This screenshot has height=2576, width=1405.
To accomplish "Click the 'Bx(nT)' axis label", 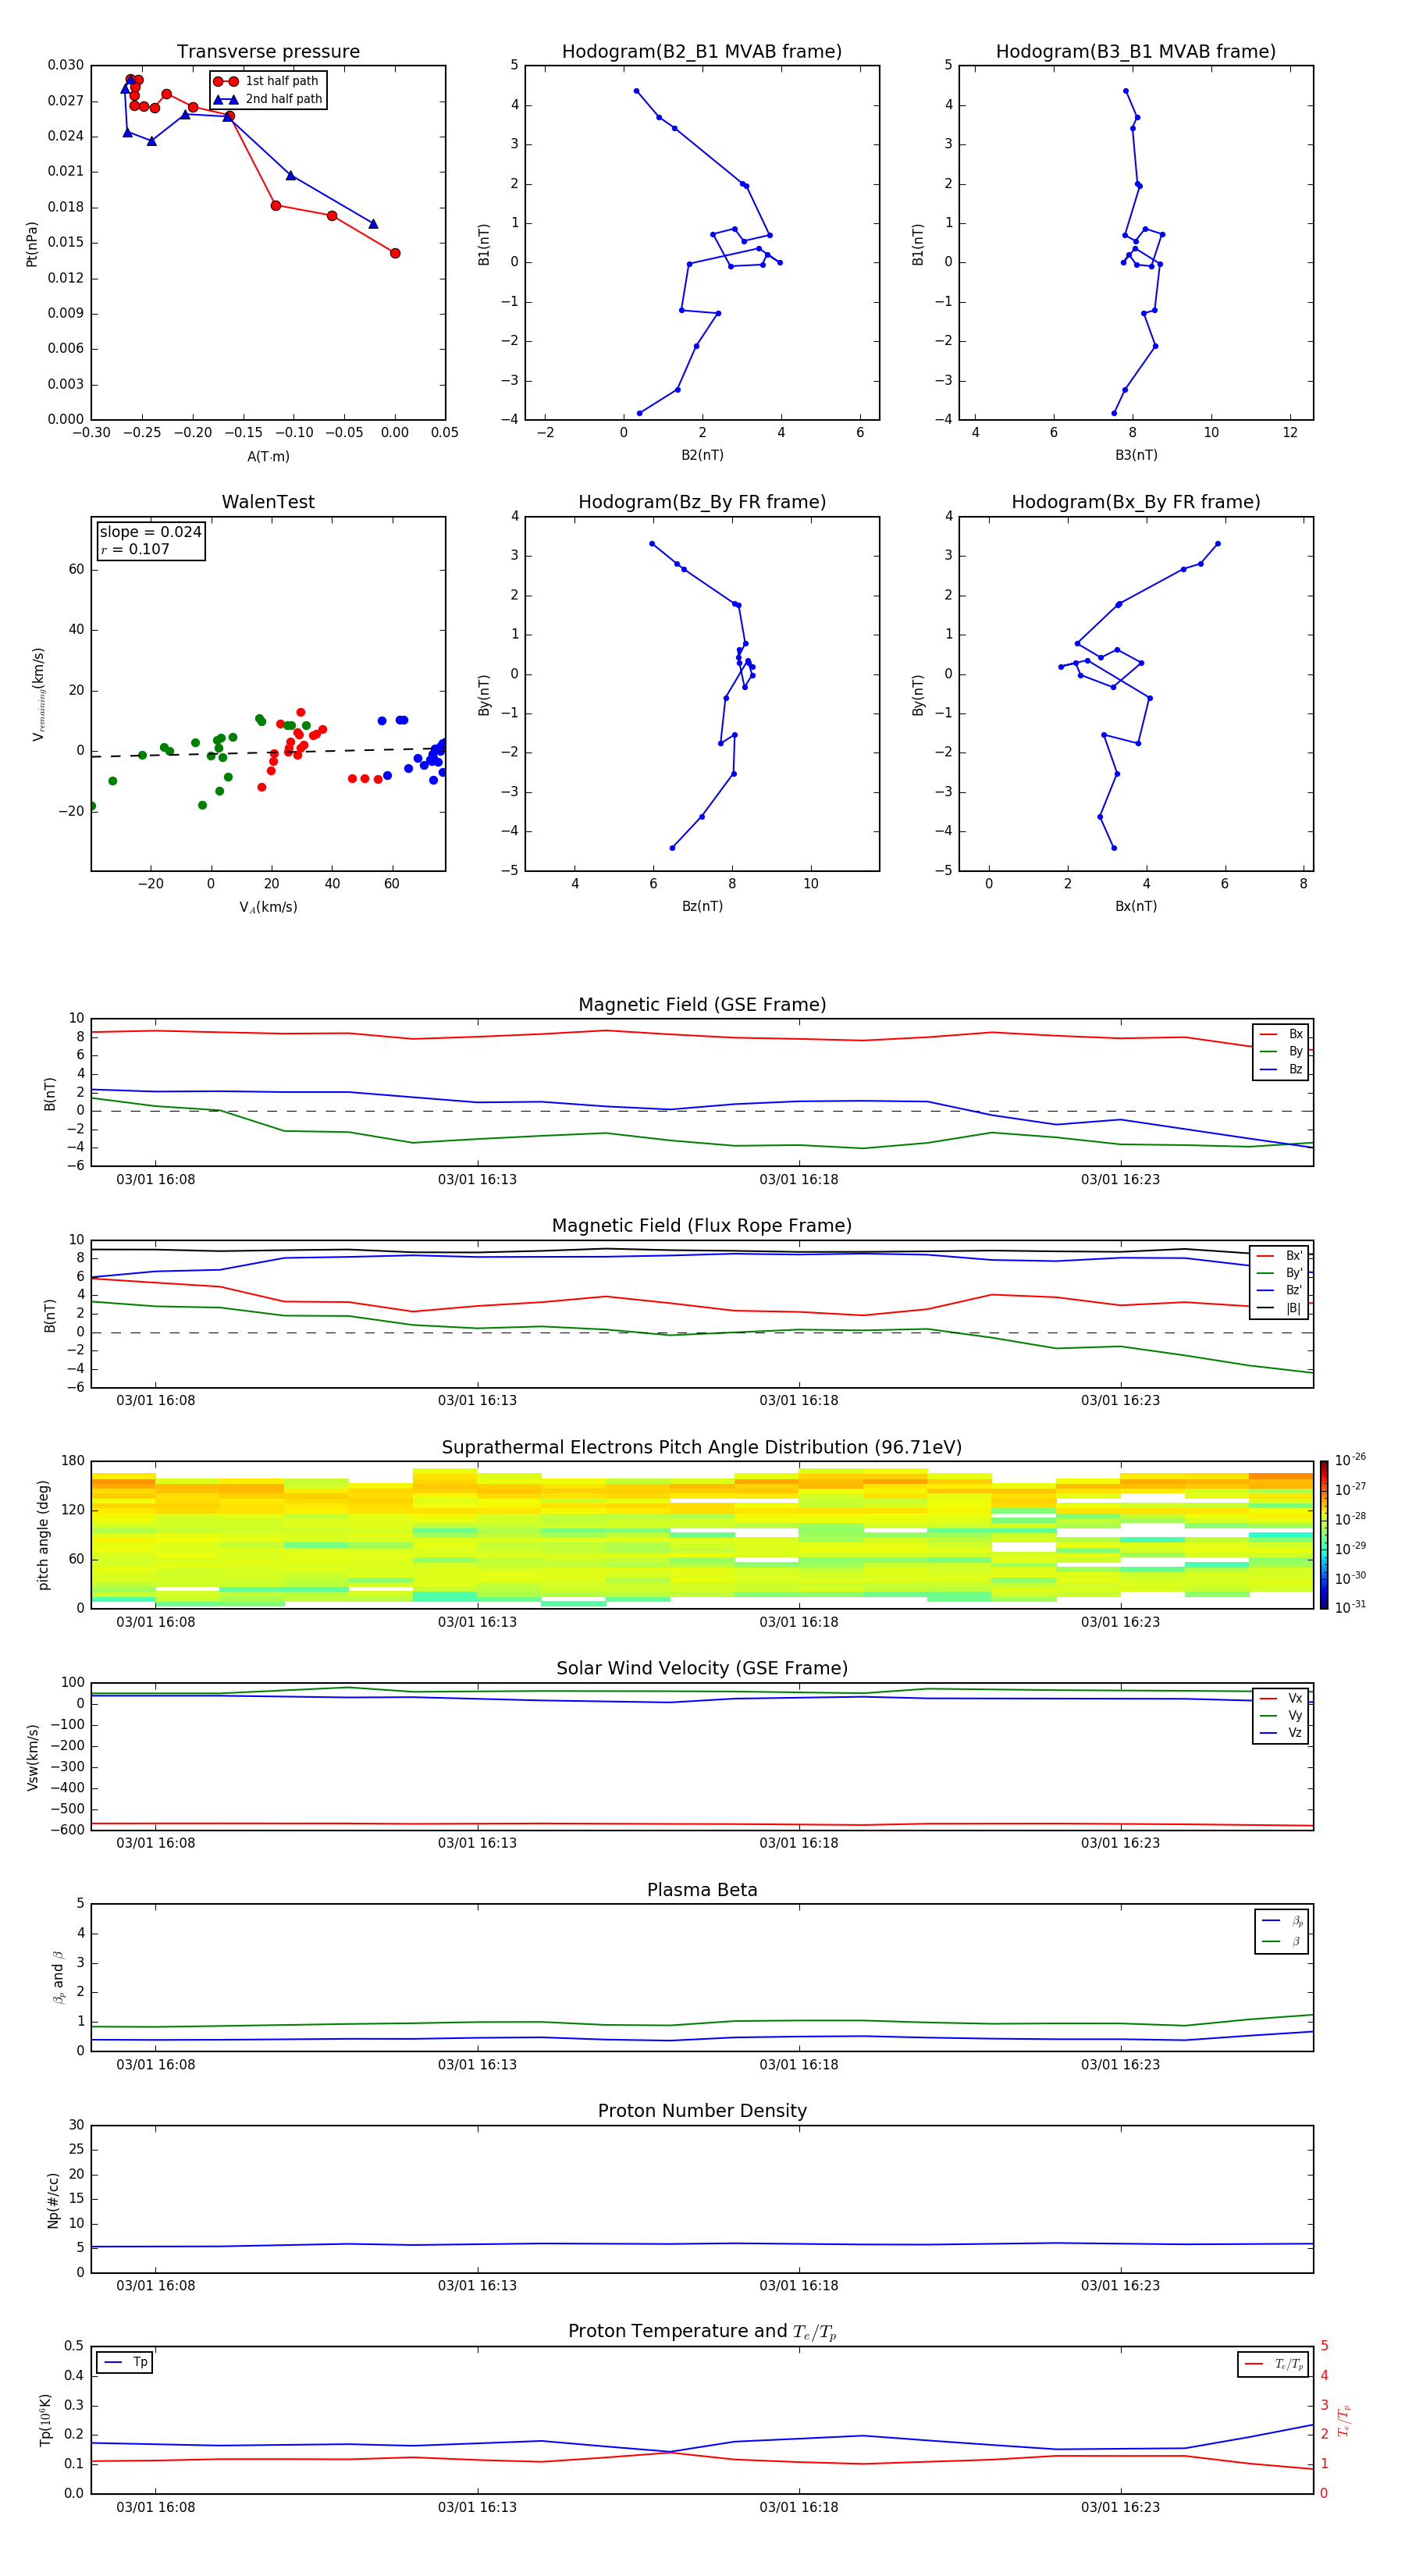I will click(x=1136, y=906).
